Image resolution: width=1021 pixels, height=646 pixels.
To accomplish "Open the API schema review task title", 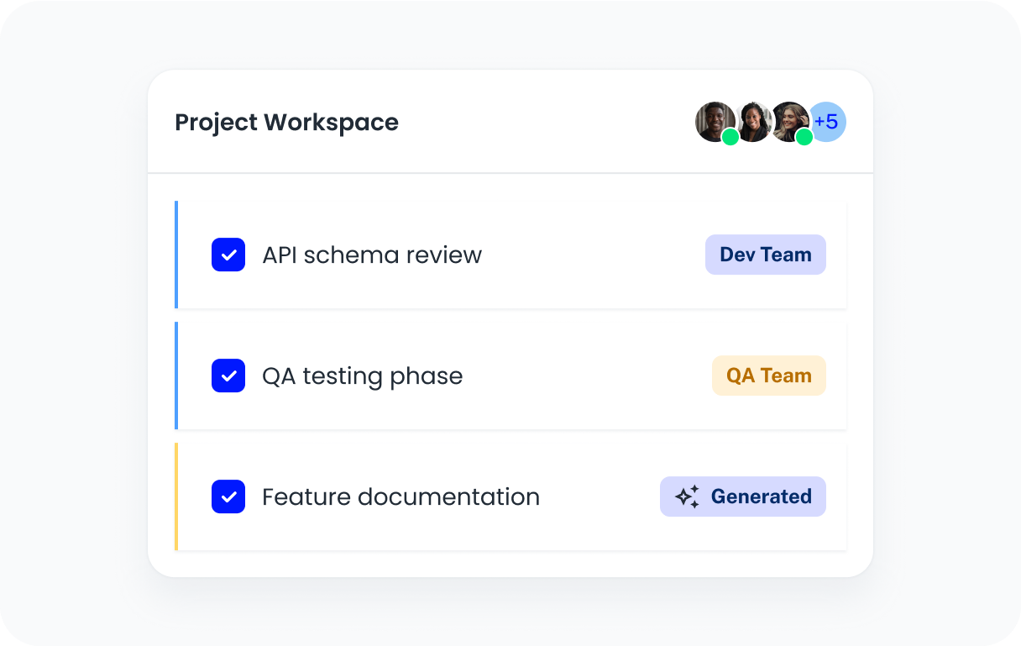I will click(372, 255).
